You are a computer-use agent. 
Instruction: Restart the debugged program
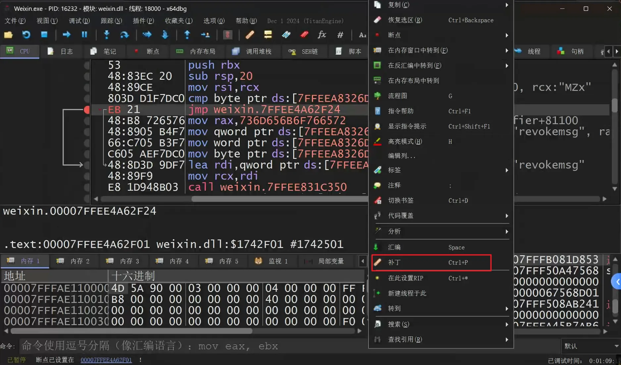coord(26,35)
